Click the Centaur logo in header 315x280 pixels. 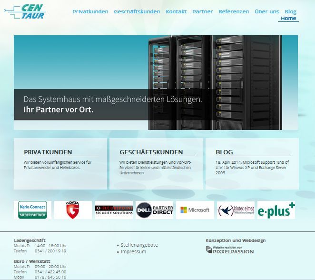(x=25, y=11)
